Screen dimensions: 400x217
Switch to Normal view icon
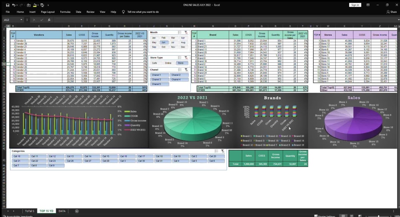pos(343,216)
